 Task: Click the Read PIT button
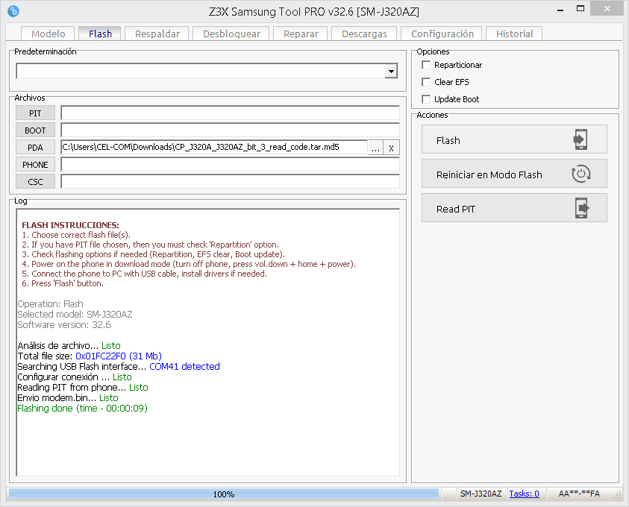[514, 208]
